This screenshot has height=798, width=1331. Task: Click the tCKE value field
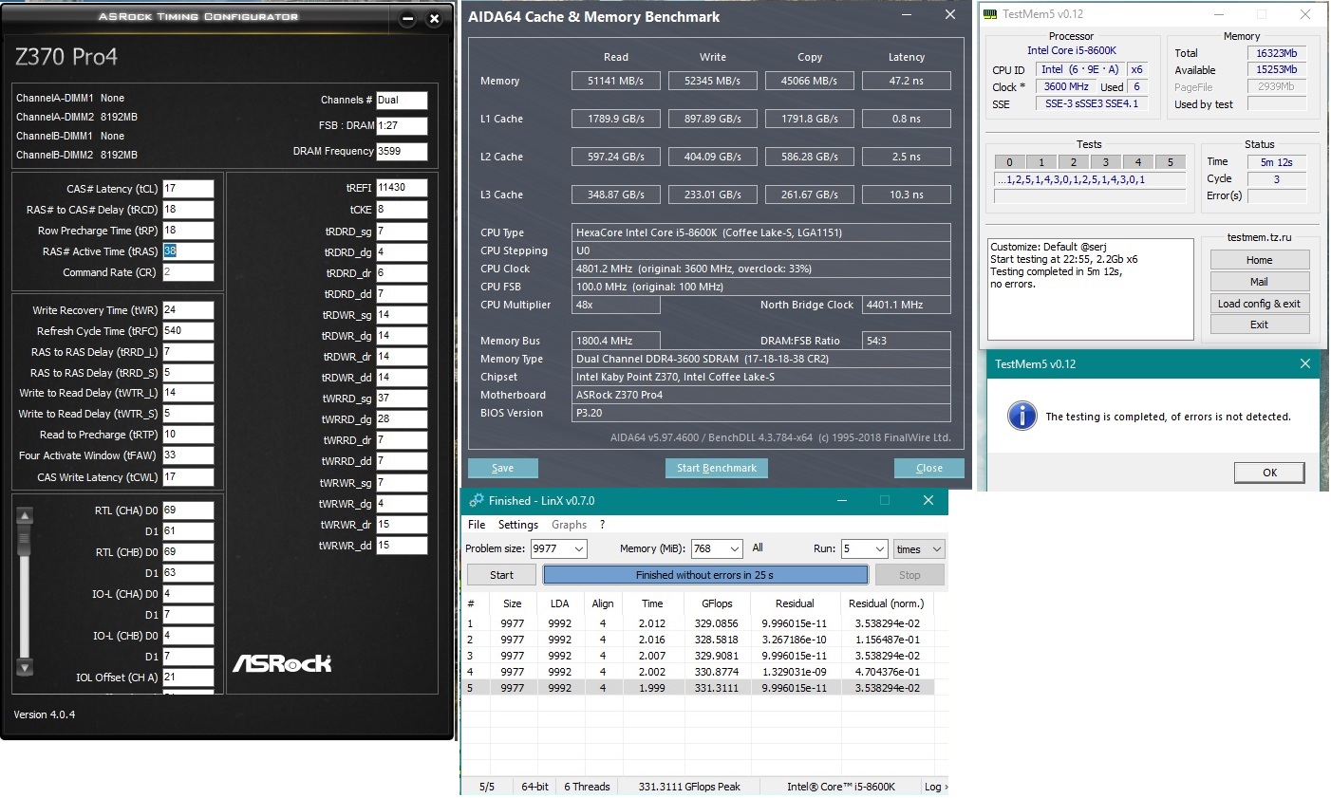click(x=402, y=210)
